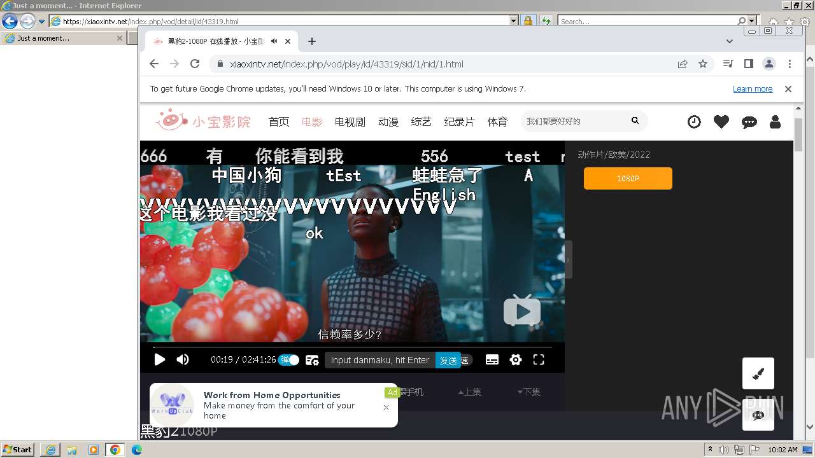Screen dimensions: 815x458
Task: Open favorites heart icon
Action: point(721,121)
